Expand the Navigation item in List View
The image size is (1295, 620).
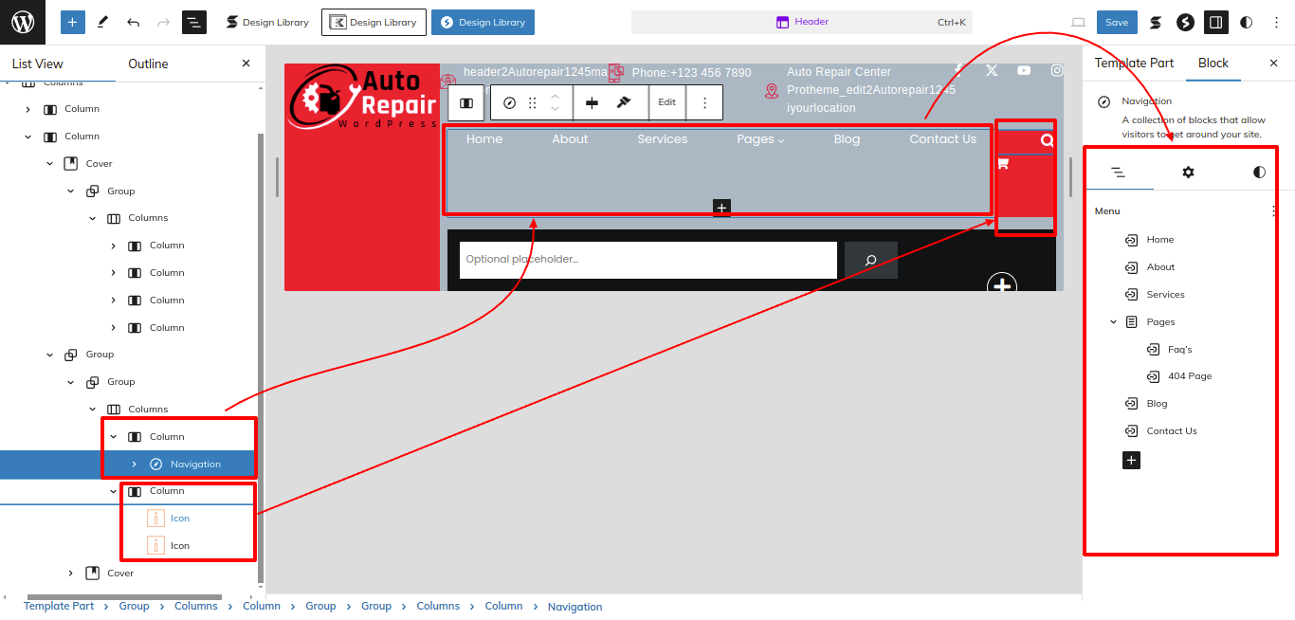click(x=135, y=464)
